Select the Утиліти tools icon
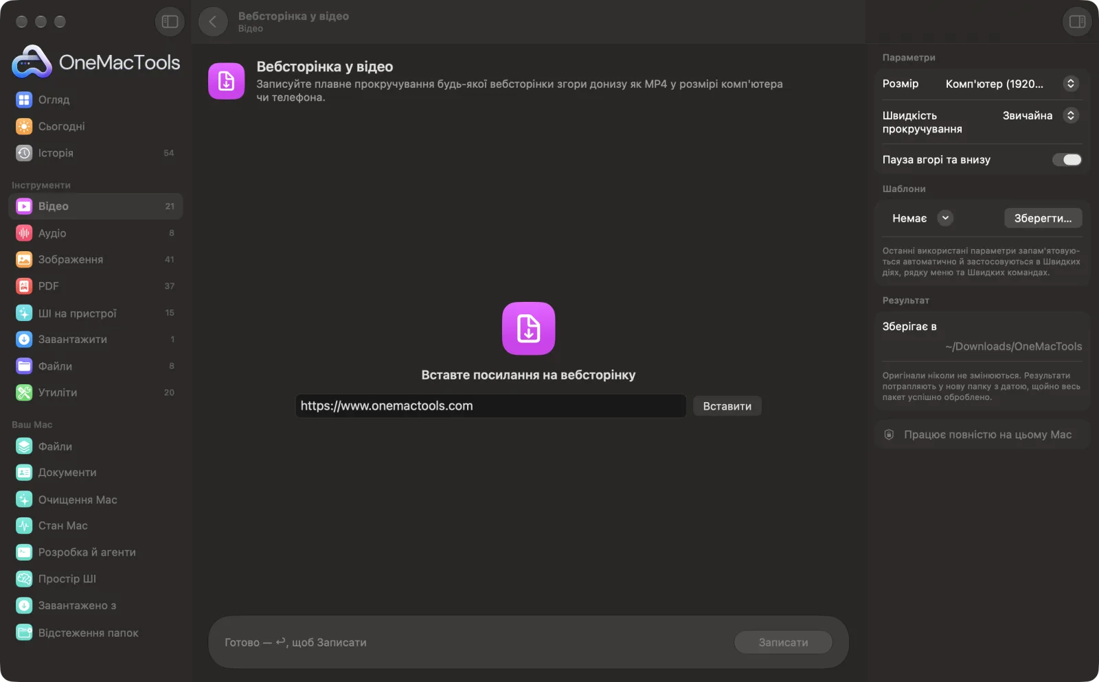The image size is (1099, 682). pos(24,392)
